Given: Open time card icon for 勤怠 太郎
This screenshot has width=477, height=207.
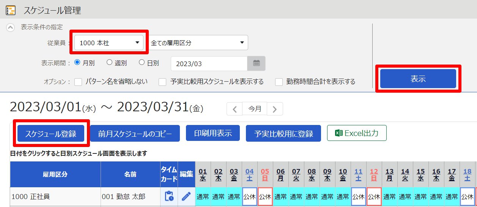Looking at the screenshot, I should tap(169, 196).
